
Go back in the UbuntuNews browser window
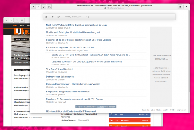[x=34, y=6]
